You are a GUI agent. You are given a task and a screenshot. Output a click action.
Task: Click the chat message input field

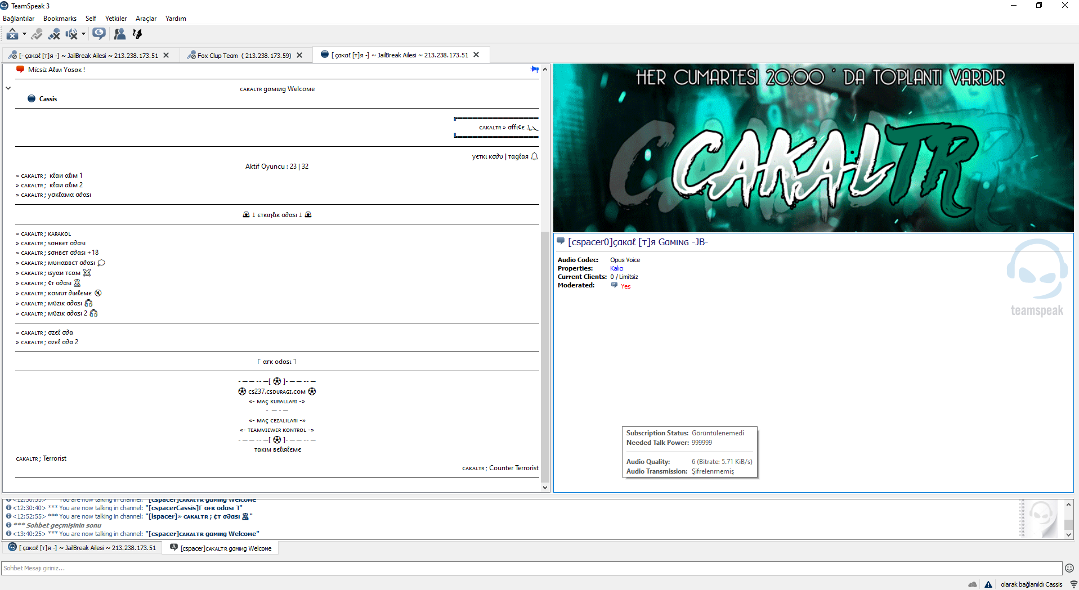click(x=531, y=568)
